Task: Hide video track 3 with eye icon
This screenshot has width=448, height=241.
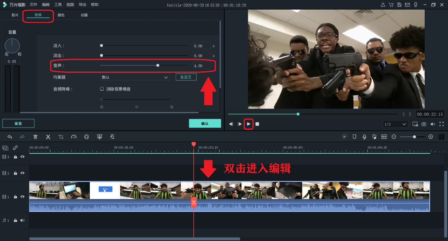Action: click(23, 157)
